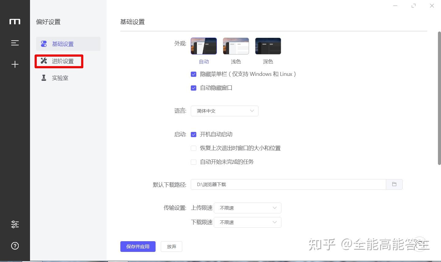
Task: Add a new download task with plus icon
Action: (x=15, y=64)
